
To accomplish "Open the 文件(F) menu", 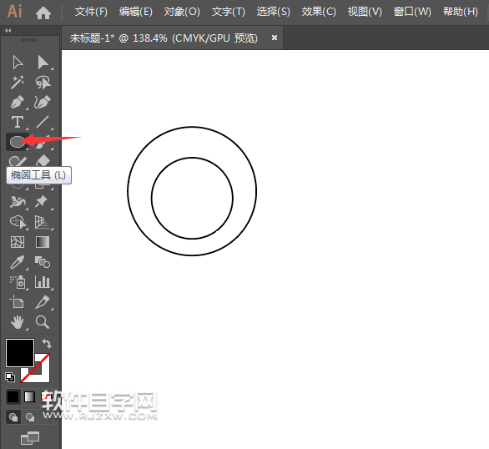I will (x=91, y=12).
